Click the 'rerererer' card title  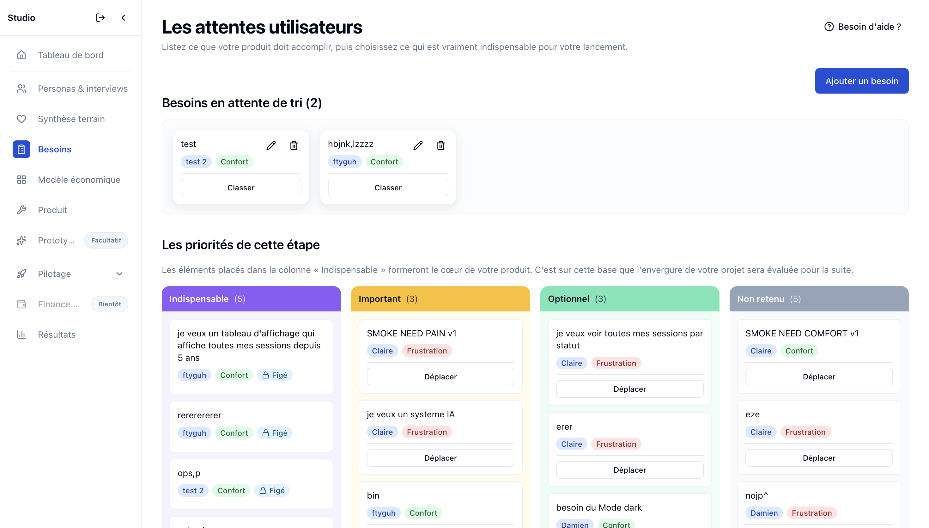click(x=199, y=415)
